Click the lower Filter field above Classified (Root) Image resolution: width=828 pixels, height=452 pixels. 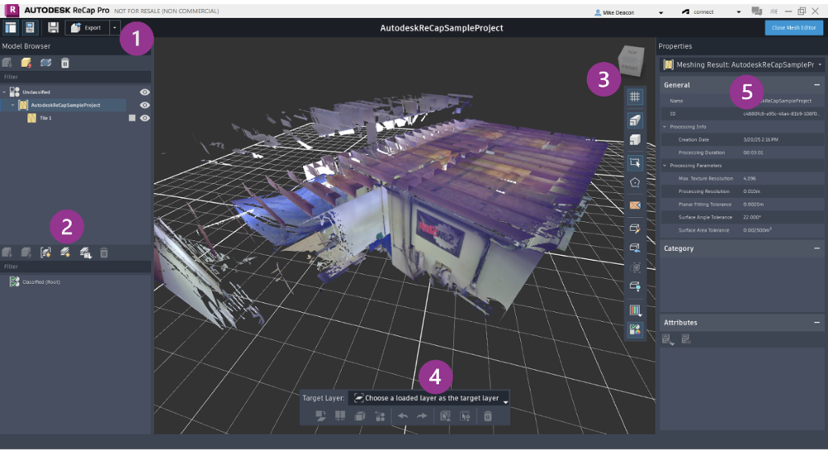(x=75, y=267)
